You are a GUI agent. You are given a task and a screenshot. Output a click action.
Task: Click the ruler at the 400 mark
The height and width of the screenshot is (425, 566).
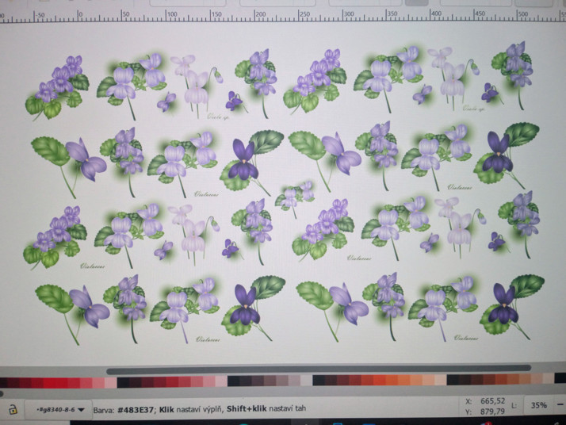pos(434,14)
